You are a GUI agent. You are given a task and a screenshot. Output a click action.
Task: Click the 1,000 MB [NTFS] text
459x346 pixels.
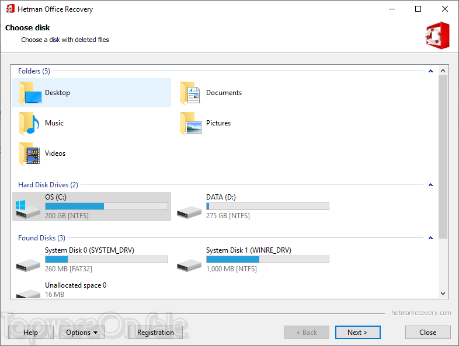coord(232,269)
